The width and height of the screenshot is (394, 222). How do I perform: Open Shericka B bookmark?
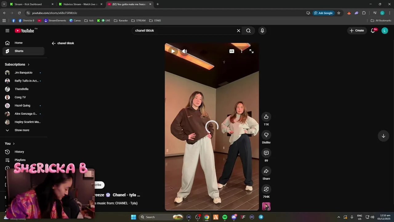click(x=26, y=21)
